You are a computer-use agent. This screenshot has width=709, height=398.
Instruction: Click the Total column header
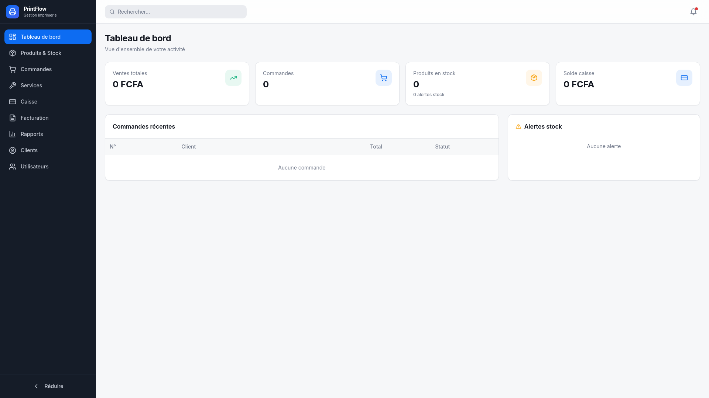pos(376,147)
